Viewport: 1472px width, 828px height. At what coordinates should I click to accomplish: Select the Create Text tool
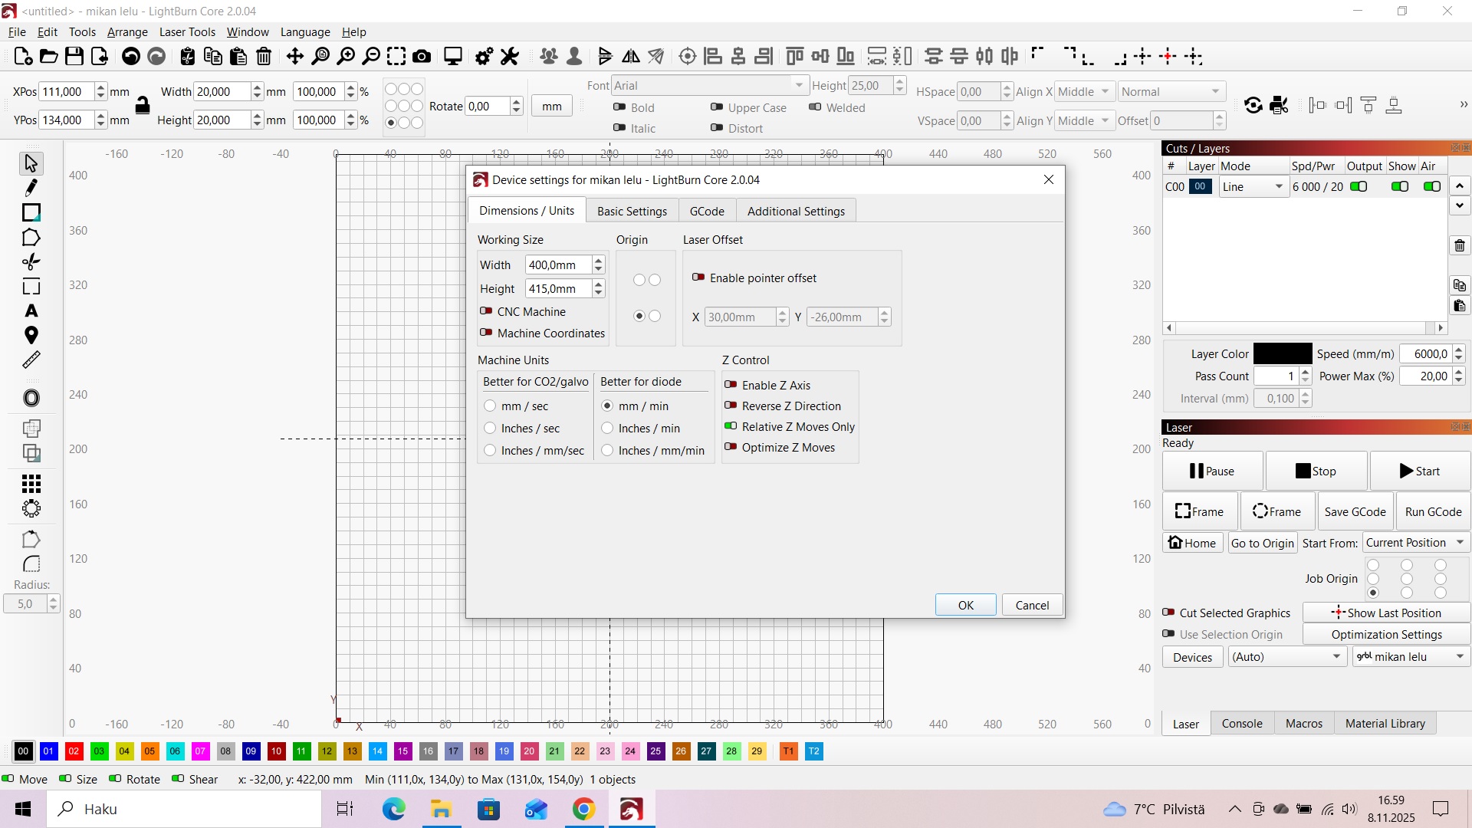[x=31, y=311]
